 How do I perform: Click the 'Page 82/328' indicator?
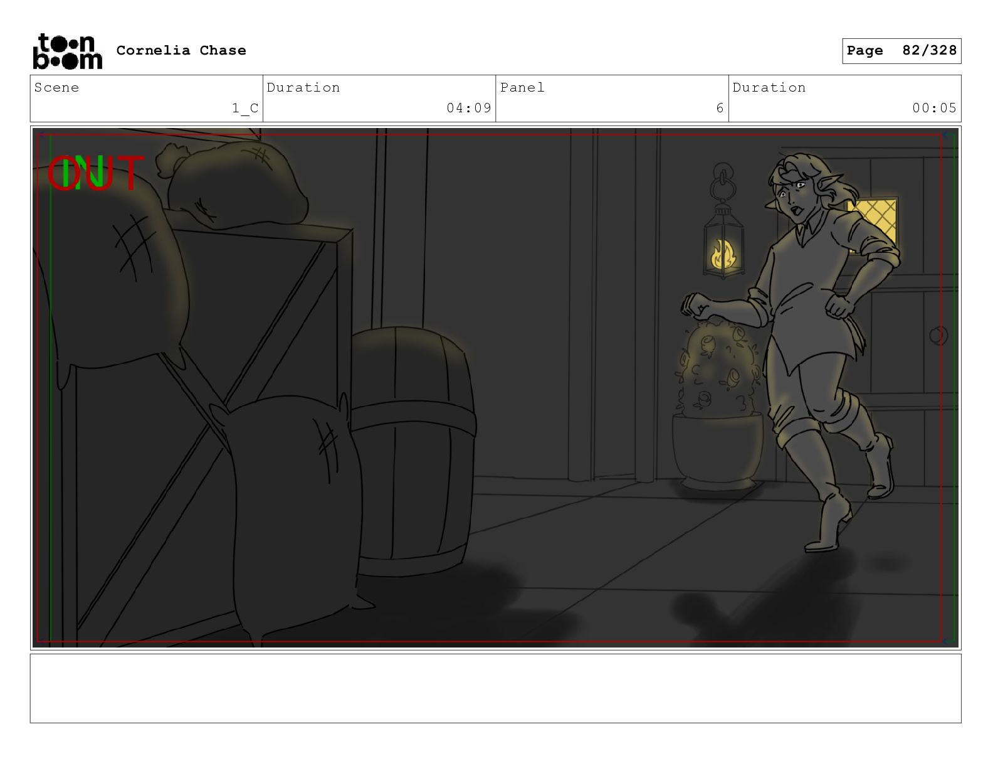[901, 51]
